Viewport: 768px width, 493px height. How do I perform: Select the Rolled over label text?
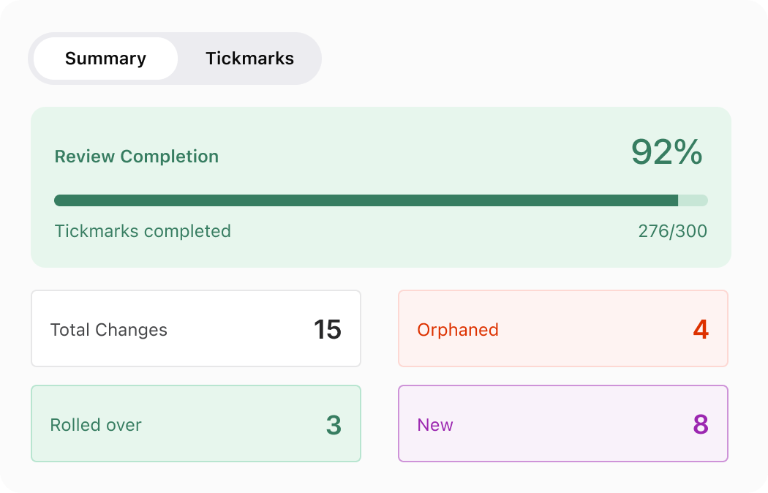(x=96, y=425)
